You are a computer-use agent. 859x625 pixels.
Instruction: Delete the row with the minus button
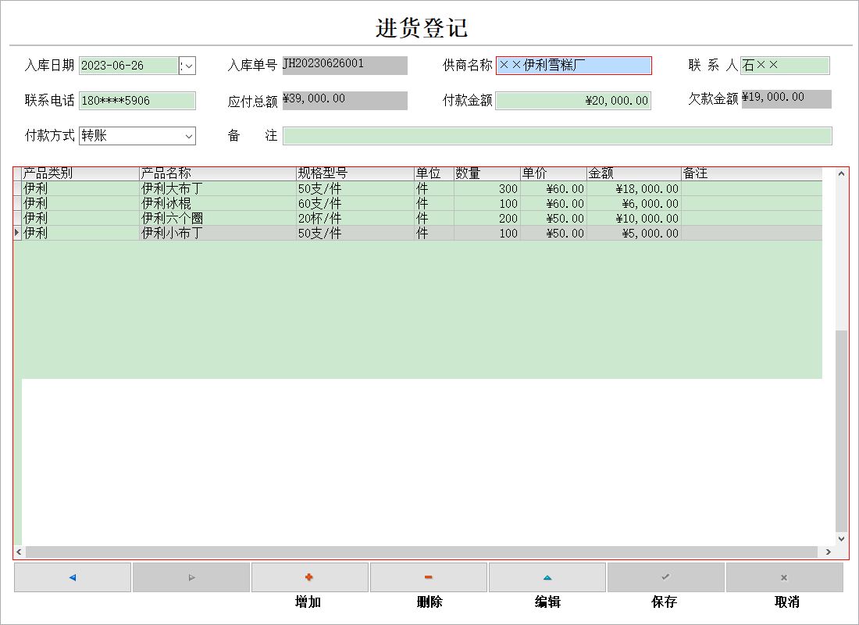429,577
